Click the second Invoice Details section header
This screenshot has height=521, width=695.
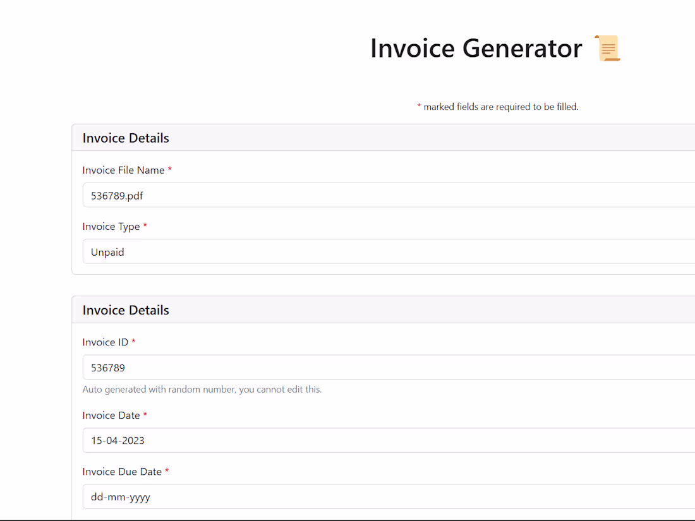tap(126, 310)
